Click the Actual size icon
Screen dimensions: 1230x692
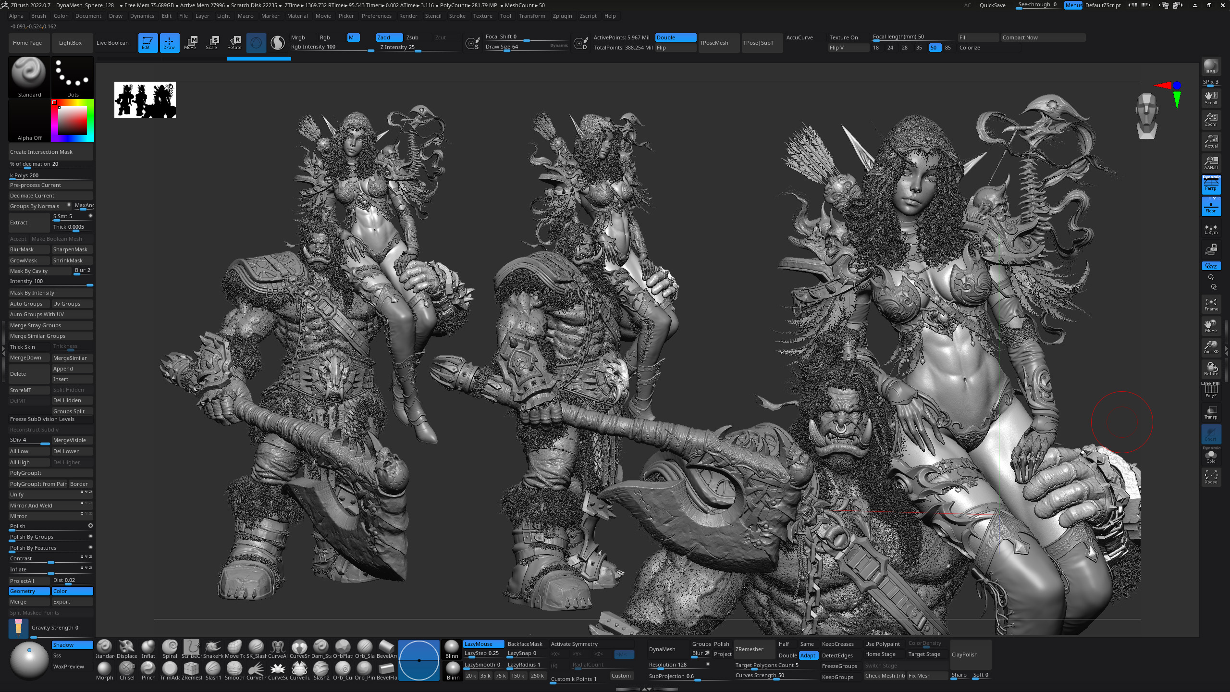[x=1211, y=141]
